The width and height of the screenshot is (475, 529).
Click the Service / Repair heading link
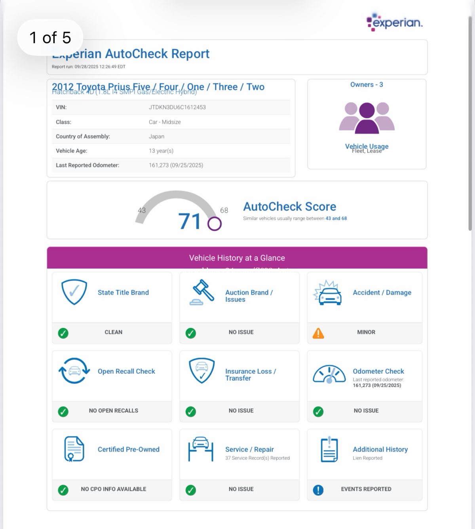pos(249,449)
